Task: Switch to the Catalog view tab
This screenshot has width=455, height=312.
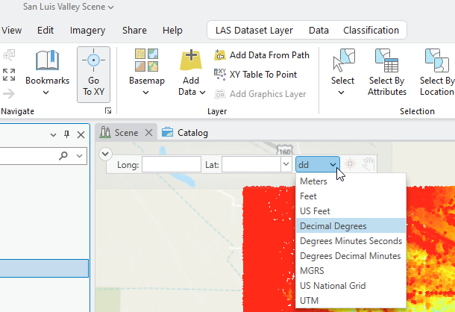Action: [185, 133]
